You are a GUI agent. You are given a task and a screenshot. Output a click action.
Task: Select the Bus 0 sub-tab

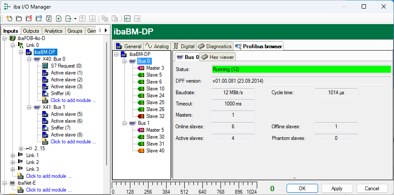187,57
